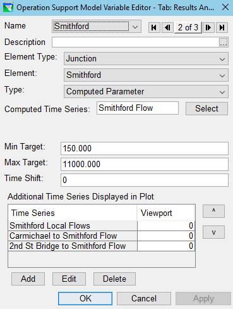This screenshot has height=309, width=233.
Task: Open description ellipsis editor button
Action: point(223,42)
